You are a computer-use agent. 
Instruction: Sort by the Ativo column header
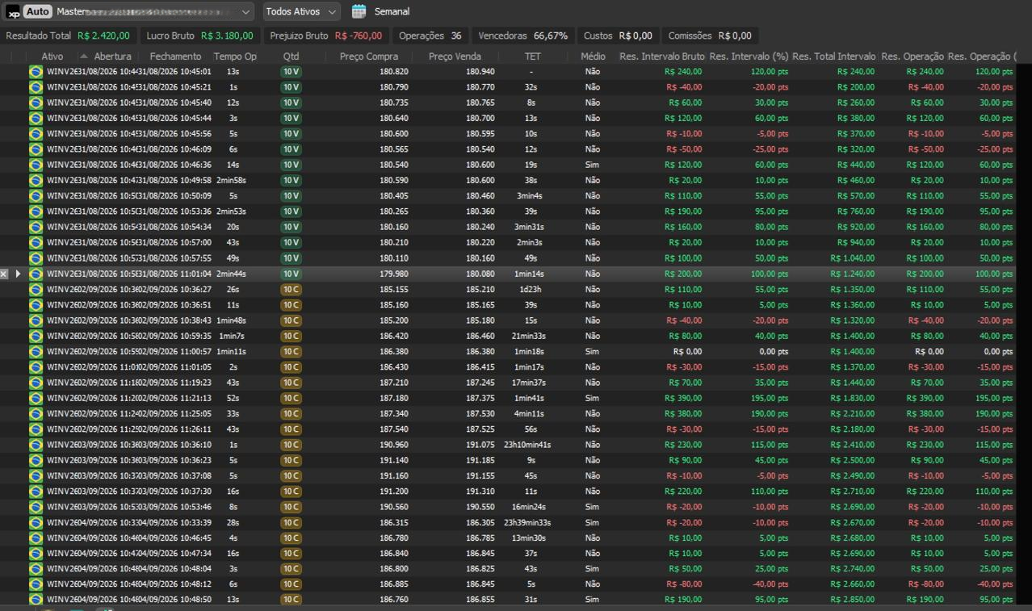pos(52,56)
